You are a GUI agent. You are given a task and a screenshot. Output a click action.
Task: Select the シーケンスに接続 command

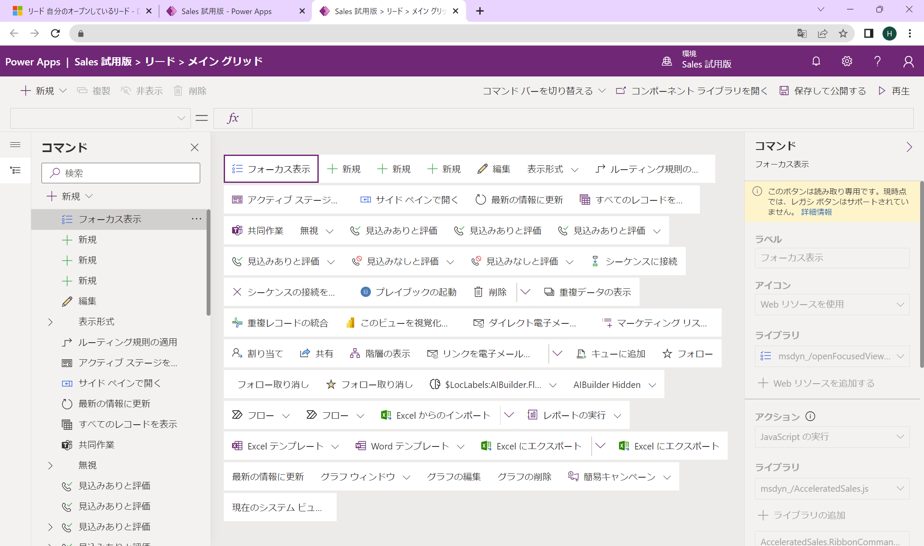(634, 261)
